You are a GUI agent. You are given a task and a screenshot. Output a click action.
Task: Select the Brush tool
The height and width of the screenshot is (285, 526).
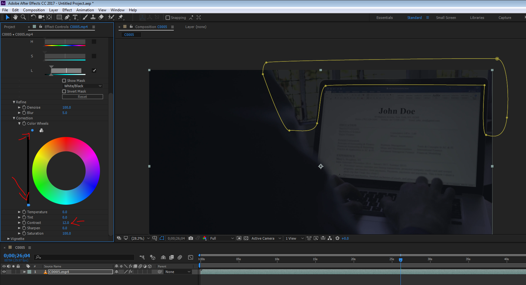pyautogui.click(x=85, y=17)
